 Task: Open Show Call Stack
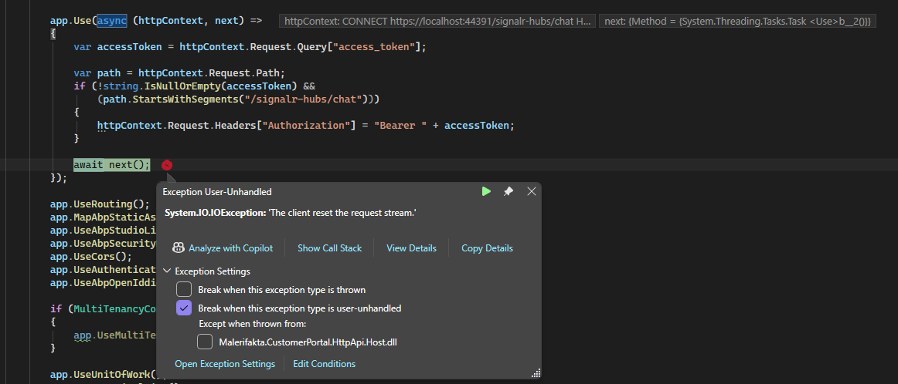coord(329,248)
